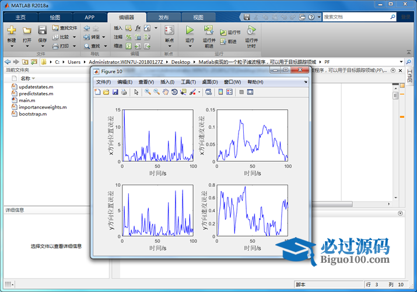Click the Run (运行) button in the editor ribbon

coord(190,32)
